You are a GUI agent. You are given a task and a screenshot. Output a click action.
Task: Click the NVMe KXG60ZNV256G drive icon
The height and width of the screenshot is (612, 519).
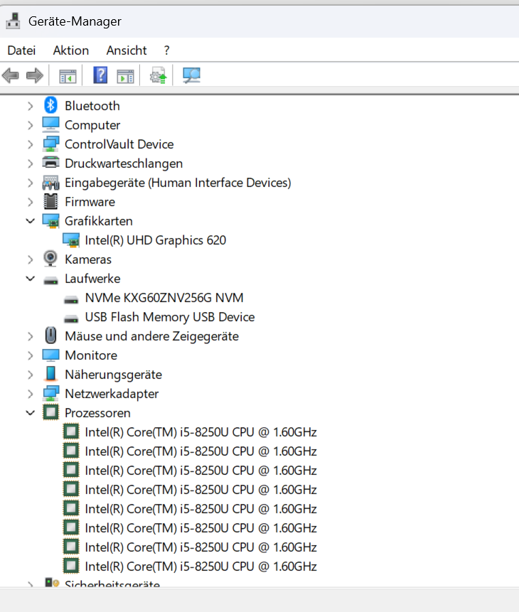click(71, 299)
